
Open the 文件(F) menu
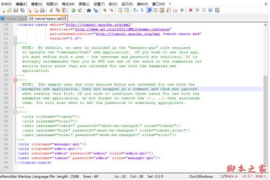[x=7, y=3]
